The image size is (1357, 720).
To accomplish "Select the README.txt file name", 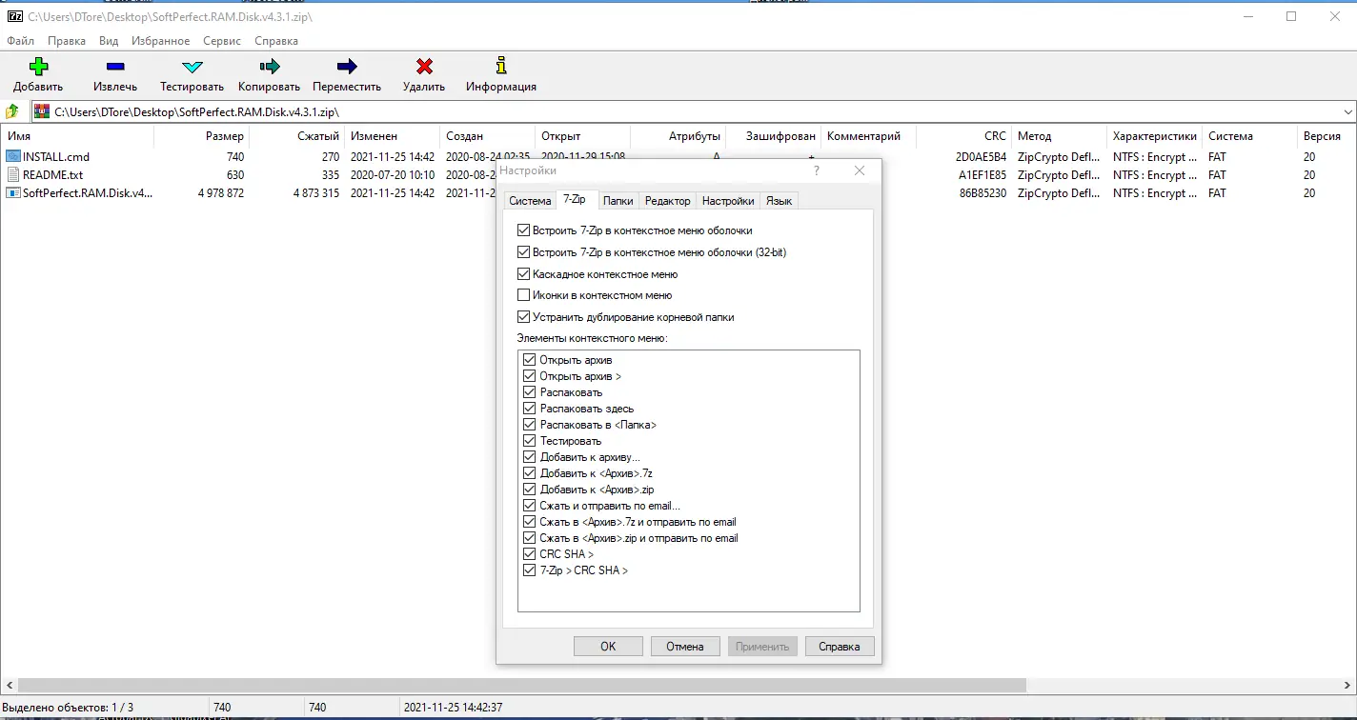I will point(53,175).
